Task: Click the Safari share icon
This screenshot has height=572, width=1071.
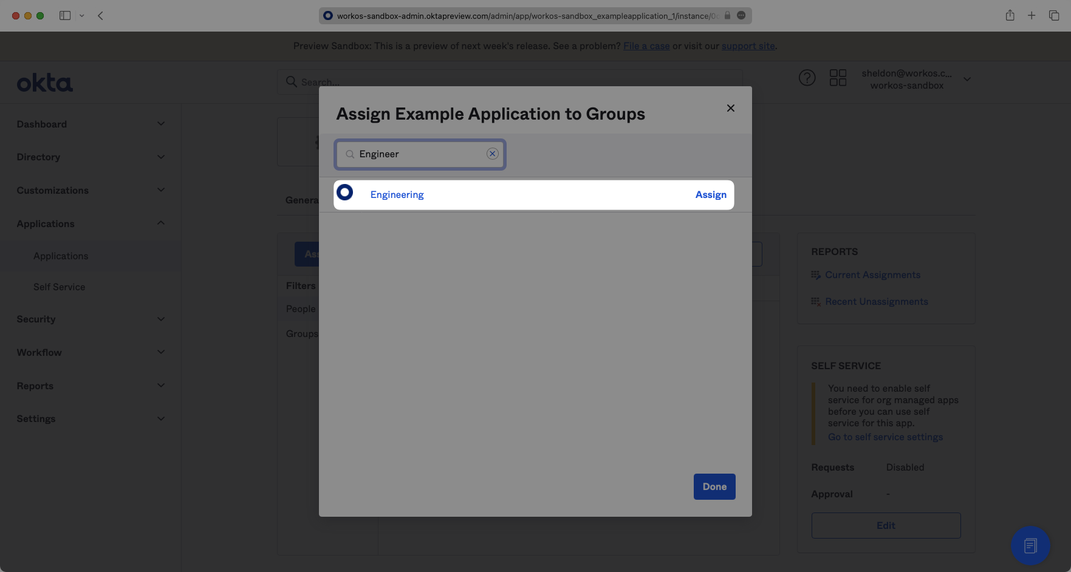Action: pos(1010,16)
